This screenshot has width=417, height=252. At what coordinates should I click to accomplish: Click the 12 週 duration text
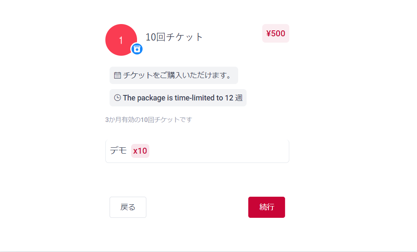point(234,98)
